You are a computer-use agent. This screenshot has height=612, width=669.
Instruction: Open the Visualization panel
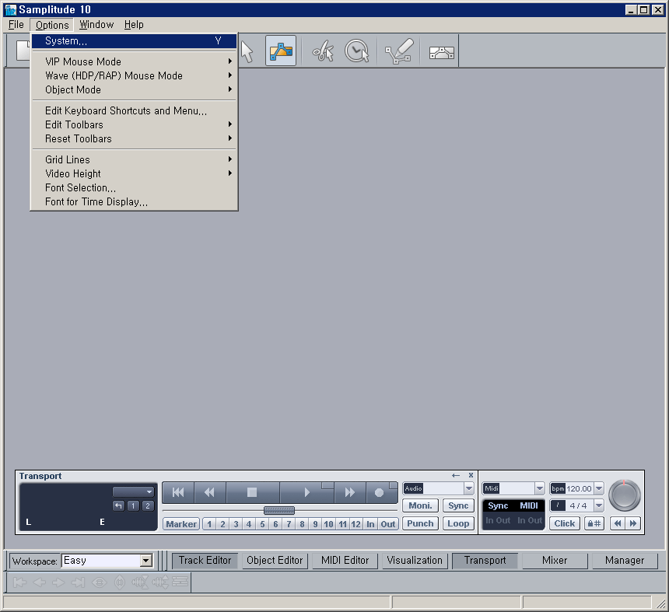tap(415, 561)
